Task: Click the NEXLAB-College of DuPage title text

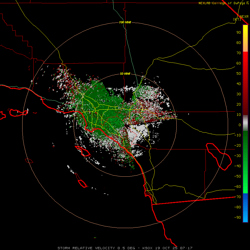Action: click(x=224, y=3)
